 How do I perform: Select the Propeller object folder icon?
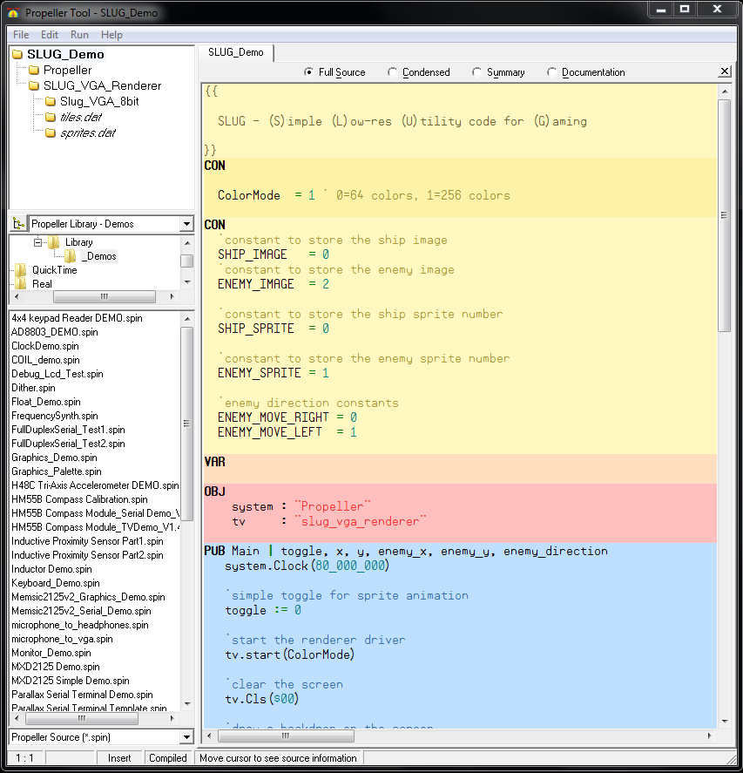point(34,70)
